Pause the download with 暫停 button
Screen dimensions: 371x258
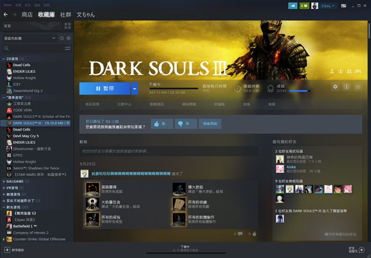coord(105,88)
